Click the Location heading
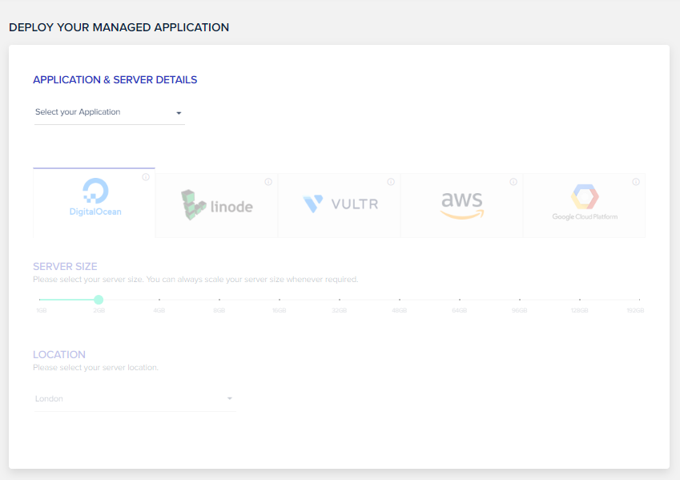The height and width of the screenshot is (480, 680). 59,354
